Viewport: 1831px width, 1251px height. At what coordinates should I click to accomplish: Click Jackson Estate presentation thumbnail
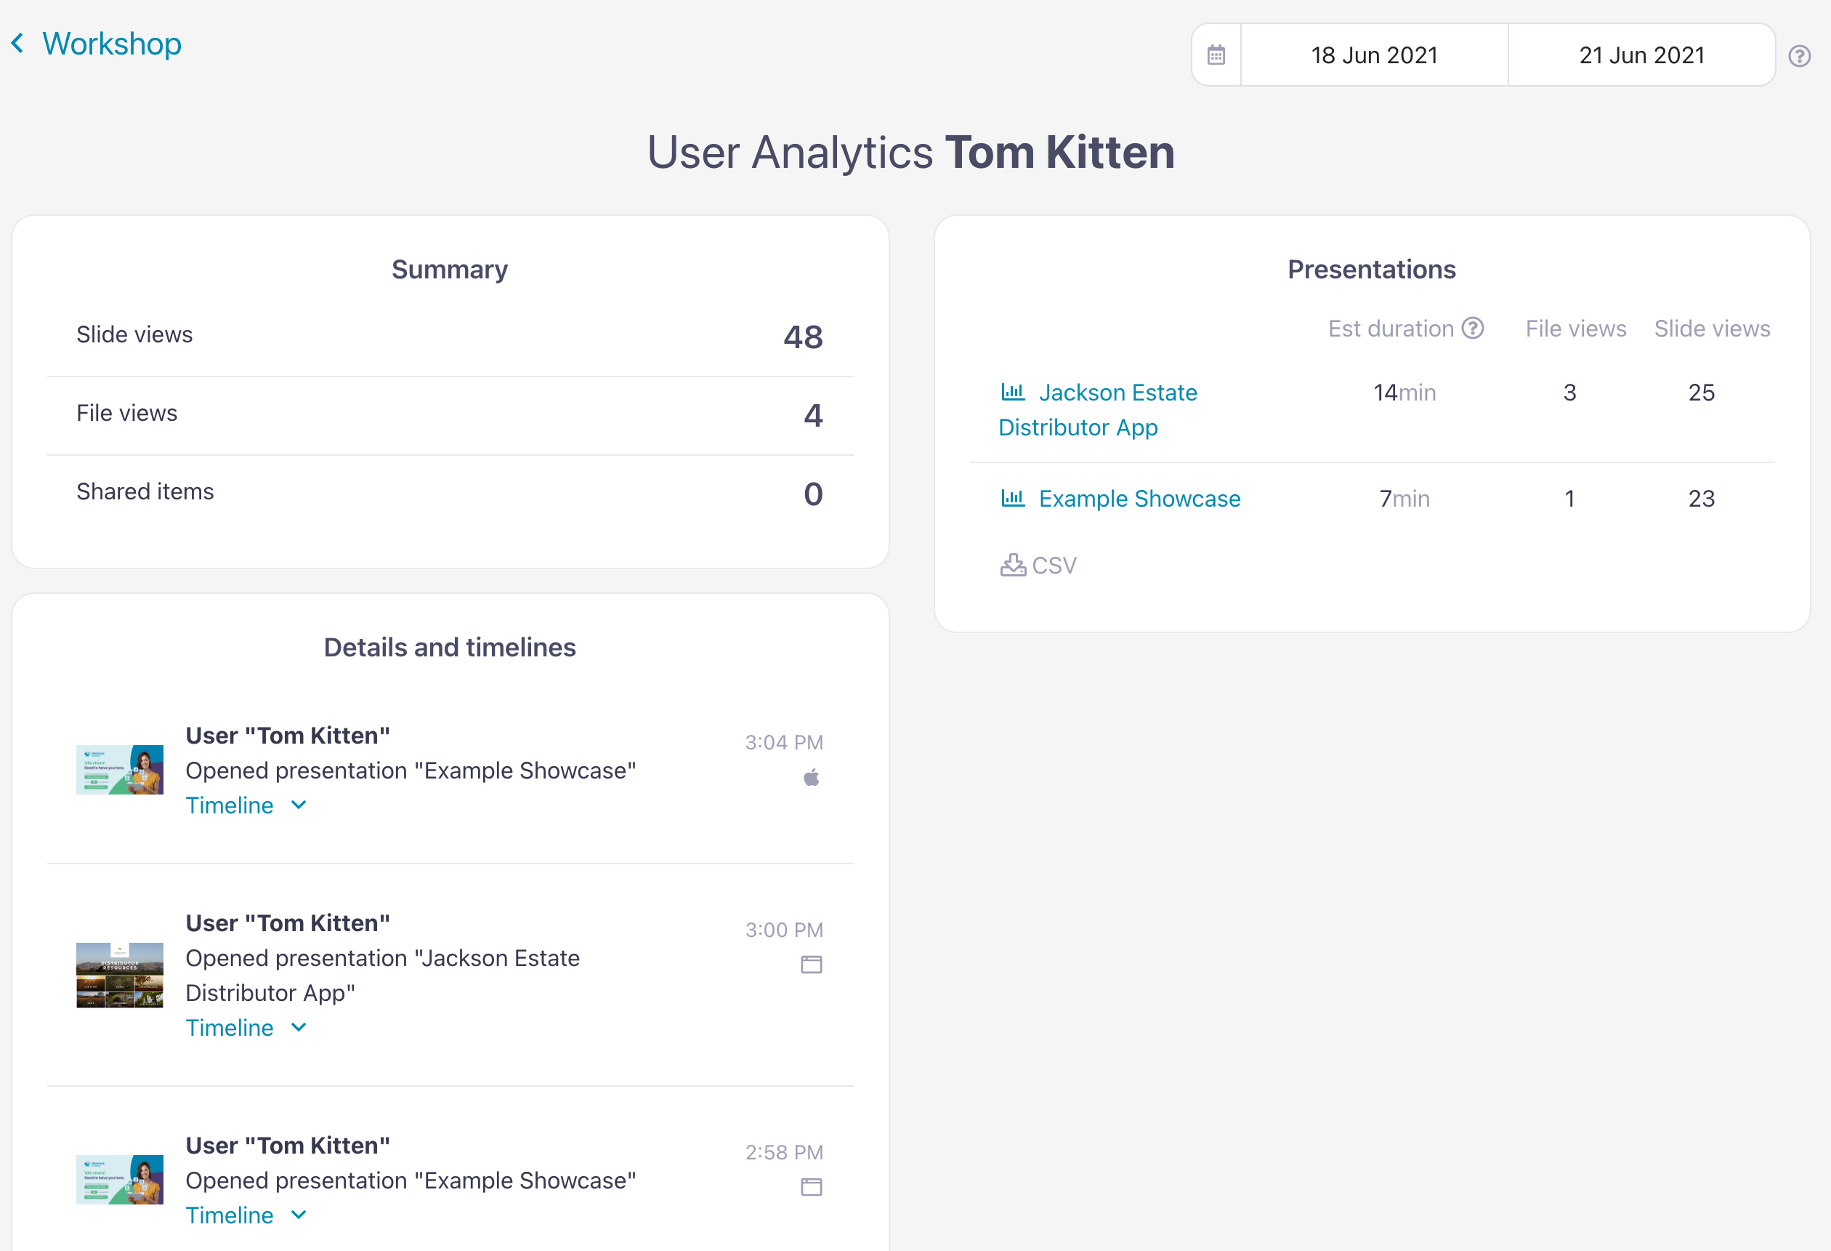pyautogui.click(x=120, y=975)
